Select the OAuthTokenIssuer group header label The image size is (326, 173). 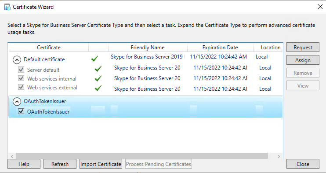coord(45,101)
